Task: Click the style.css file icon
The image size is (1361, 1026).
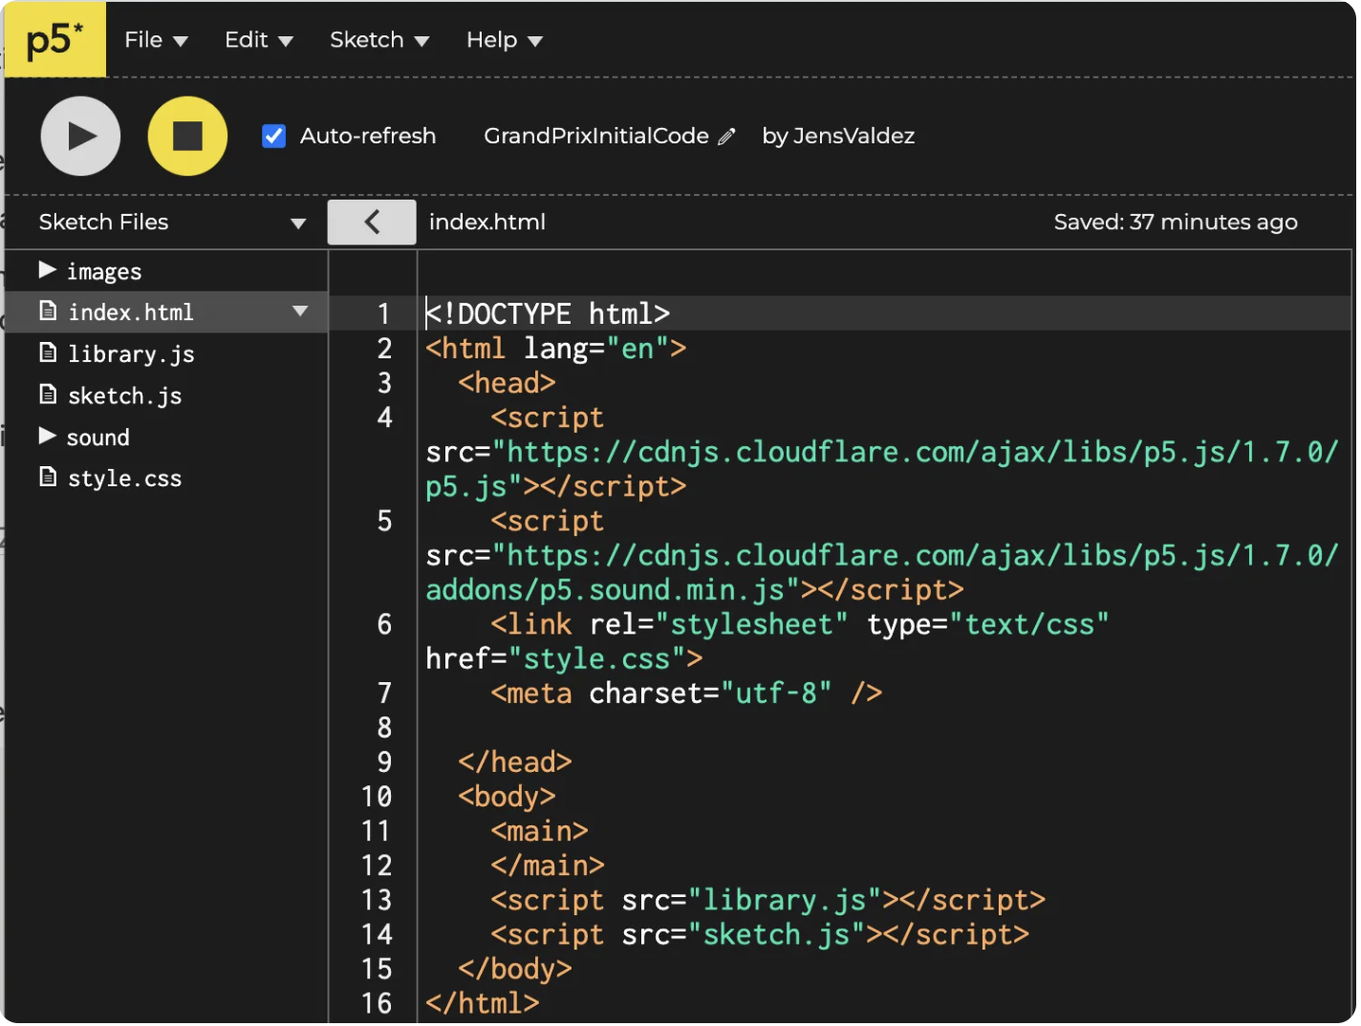Action: [x=49, y=477]
